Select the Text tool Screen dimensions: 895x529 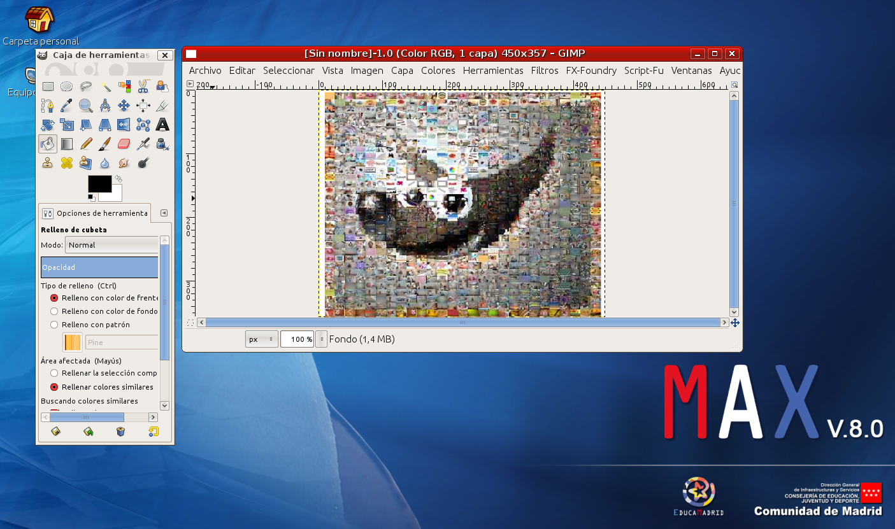tap(162, 125)
